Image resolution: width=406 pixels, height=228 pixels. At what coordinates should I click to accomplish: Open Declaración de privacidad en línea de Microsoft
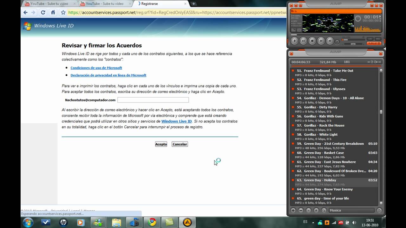coord(108,75)
